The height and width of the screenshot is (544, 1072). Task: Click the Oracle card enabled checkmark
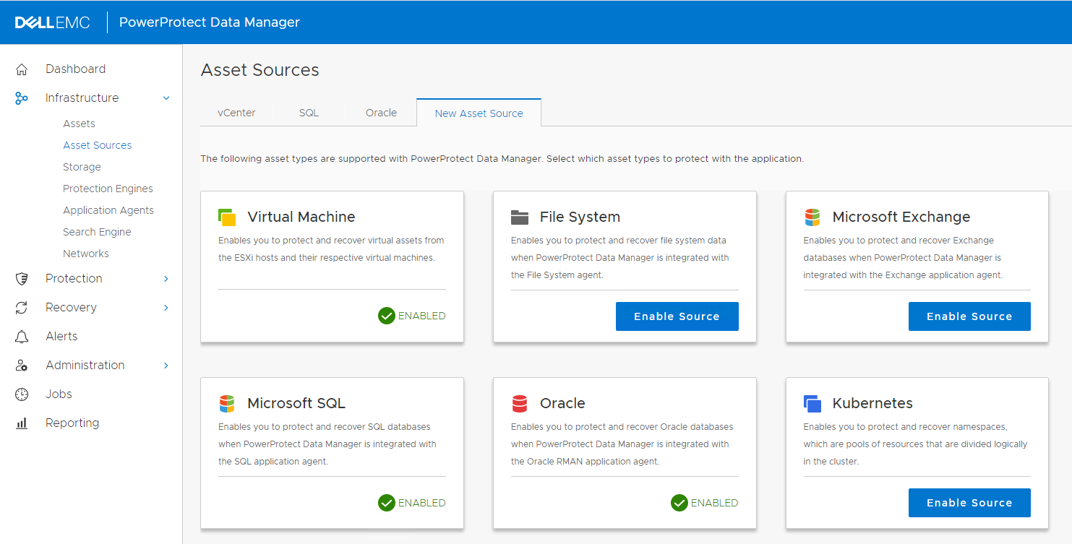tap(679, 503)
